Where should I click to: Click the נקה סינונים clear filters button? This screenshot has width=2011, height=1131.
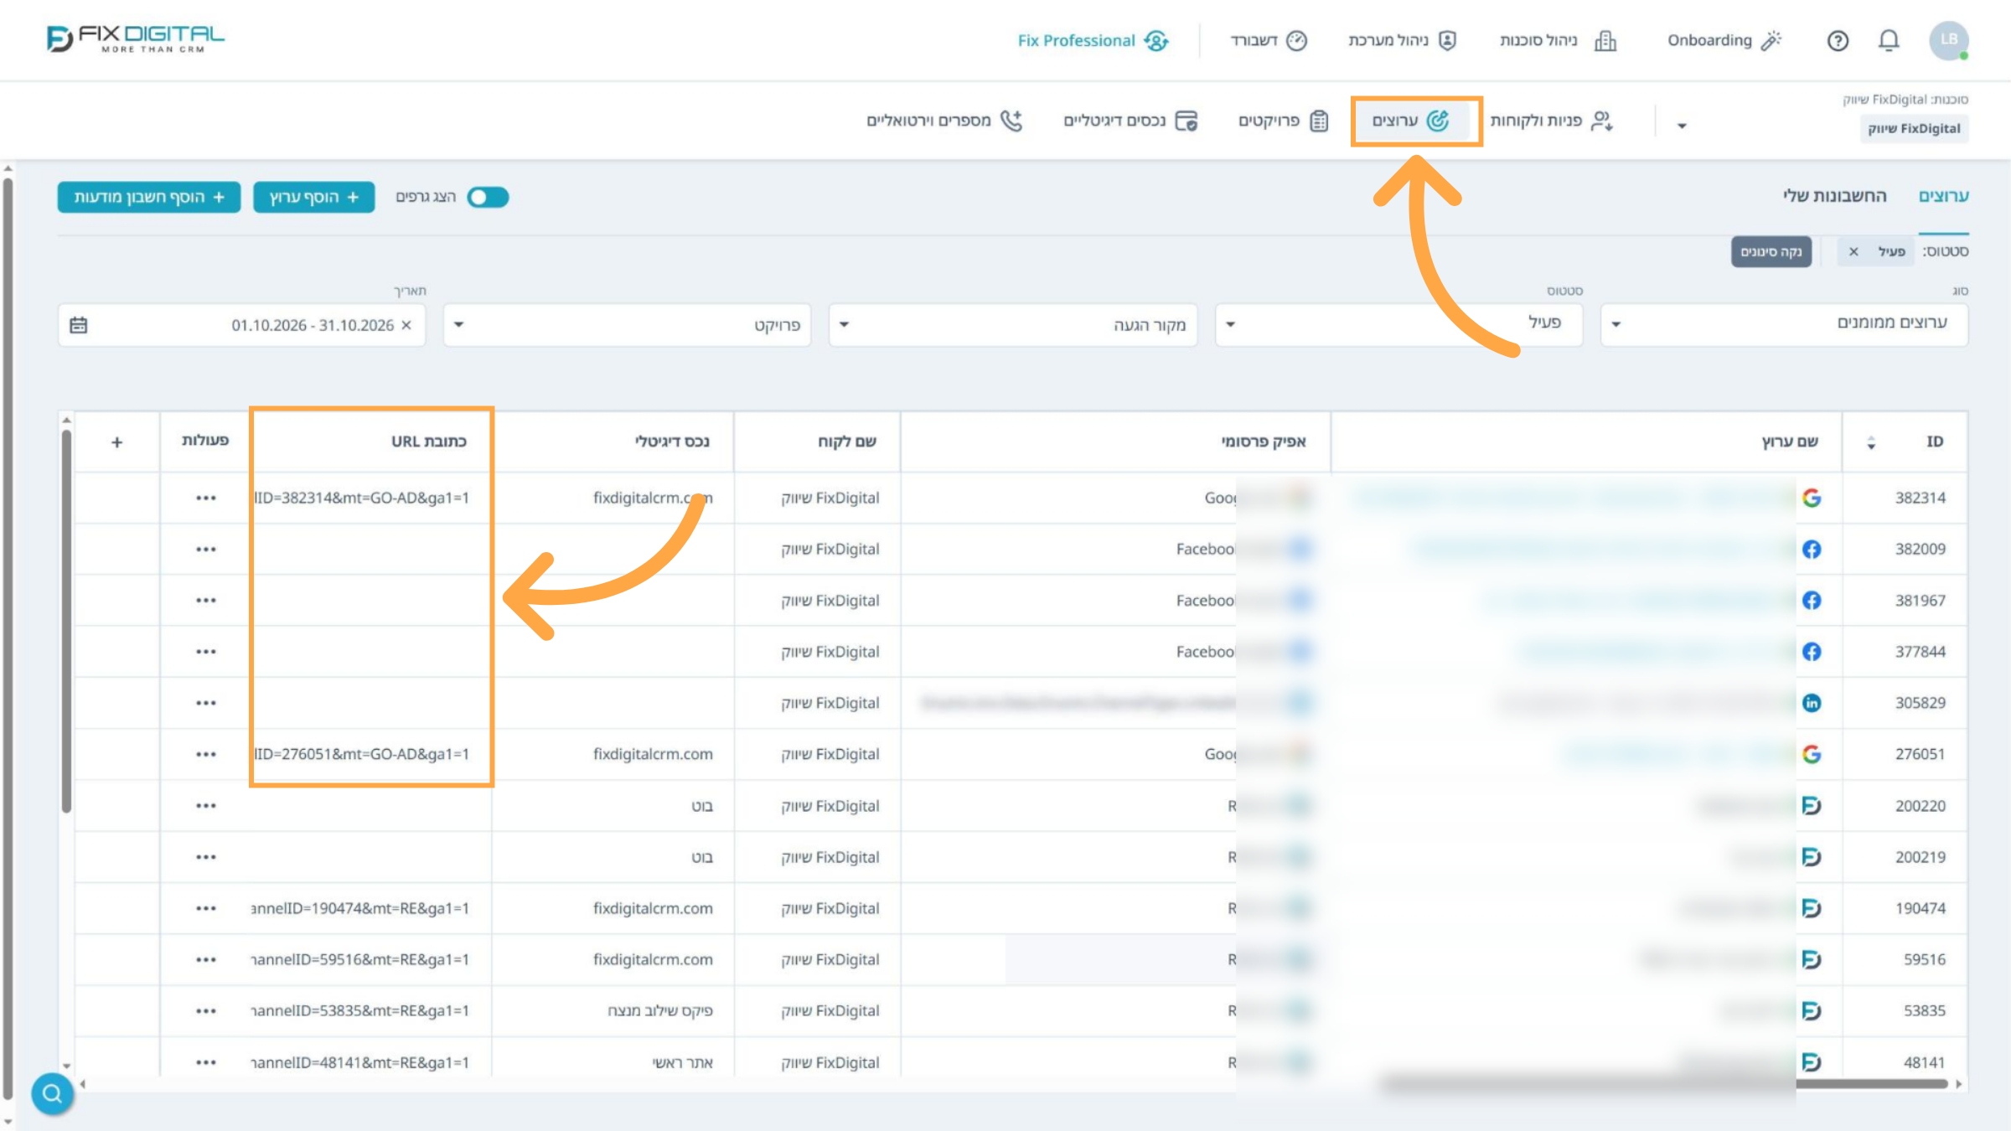tap(1771, 251)
